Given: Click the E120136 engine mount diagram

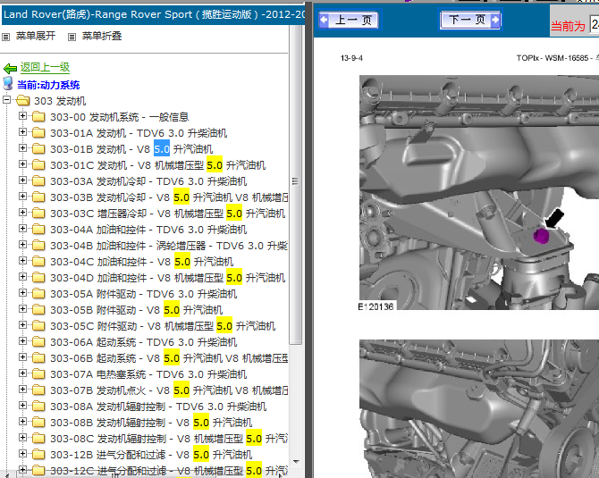Looking at the screenshot, I should coord(479,192).
